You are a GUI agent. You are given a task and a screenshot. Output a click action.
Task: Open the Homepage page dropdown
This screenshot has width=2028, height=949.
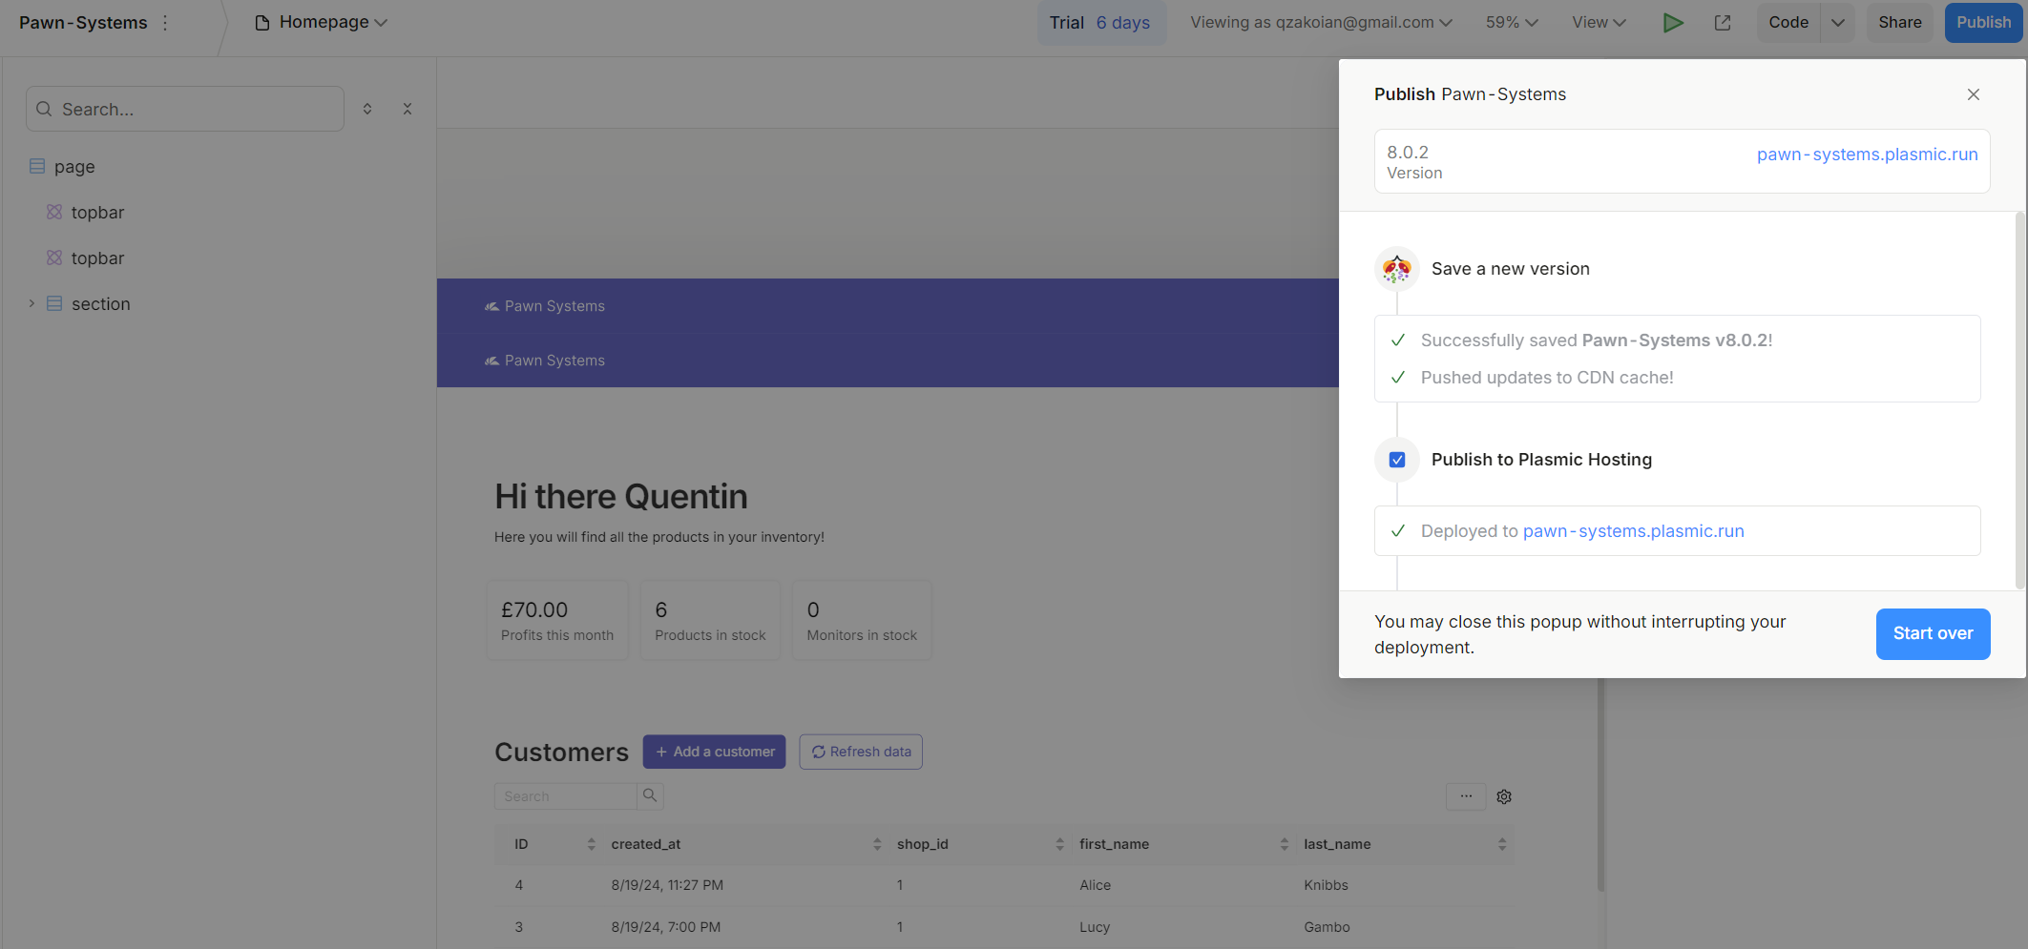(x=322, y=23)
